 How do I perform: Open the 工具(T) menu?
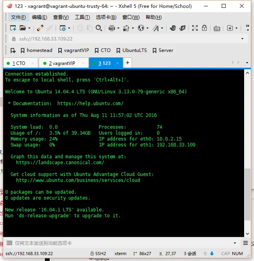[82, 17]
